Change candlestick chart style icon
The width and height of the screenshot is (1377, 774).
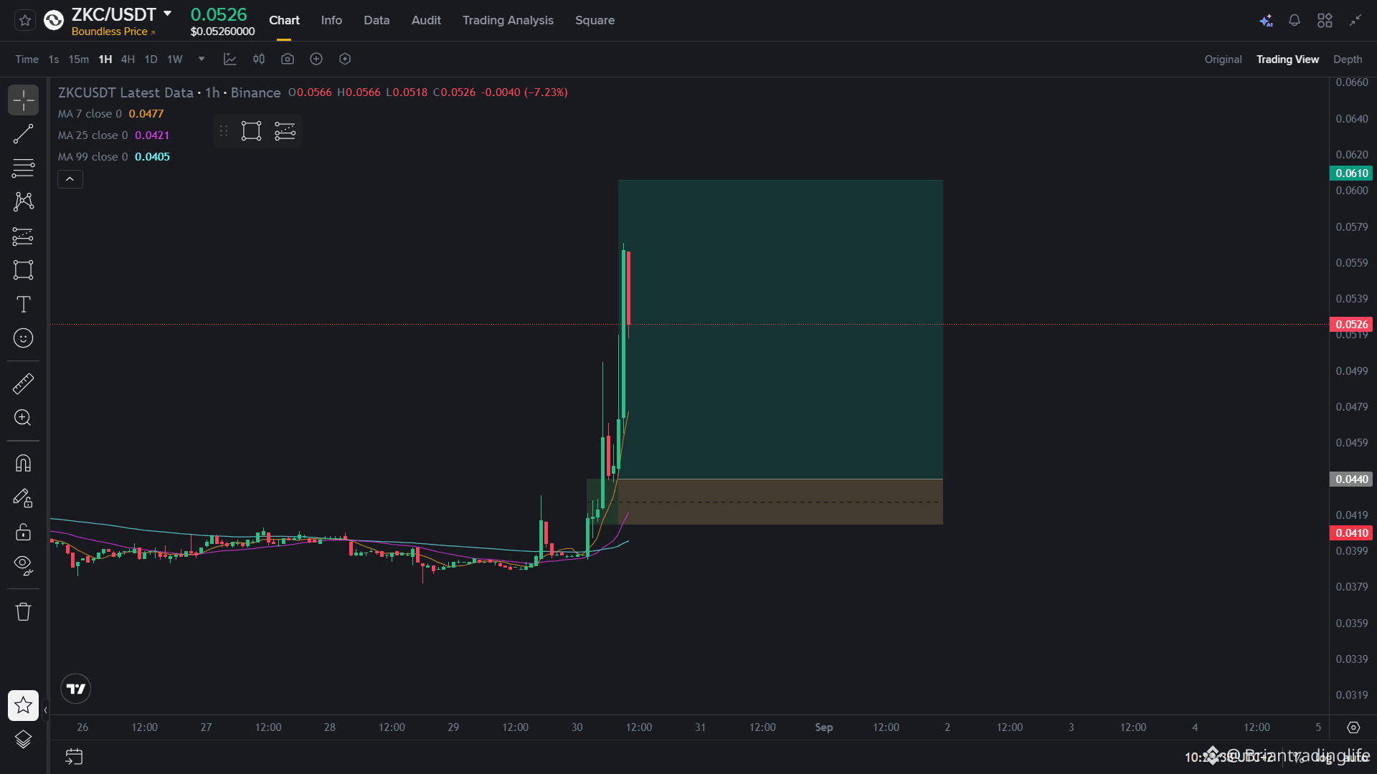pyautogui.click(x=259, y=59)
